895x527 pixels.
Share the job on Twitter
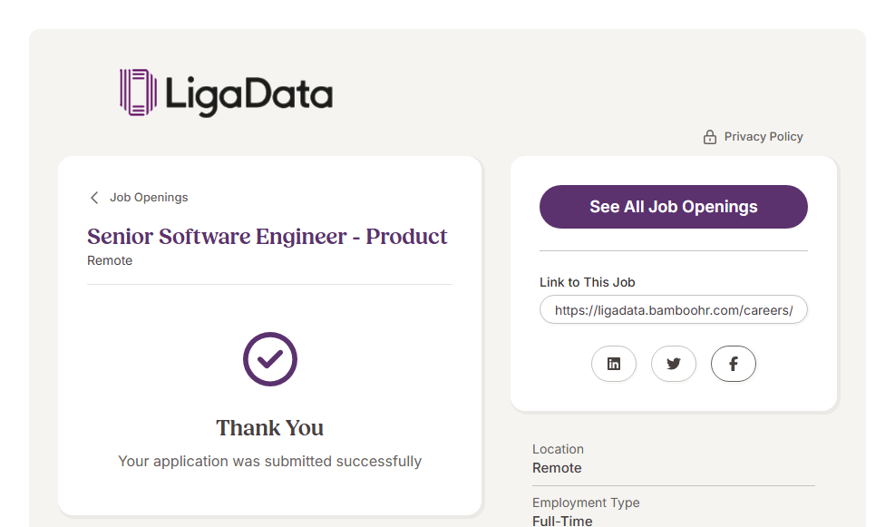pyautogui.click(x=674, y=364)
